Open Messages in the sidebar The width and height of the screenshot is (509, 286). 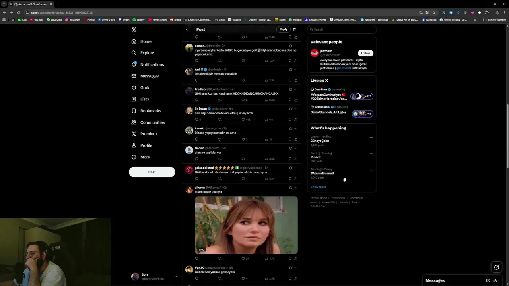pyautogui.click(x=145, y=76)
